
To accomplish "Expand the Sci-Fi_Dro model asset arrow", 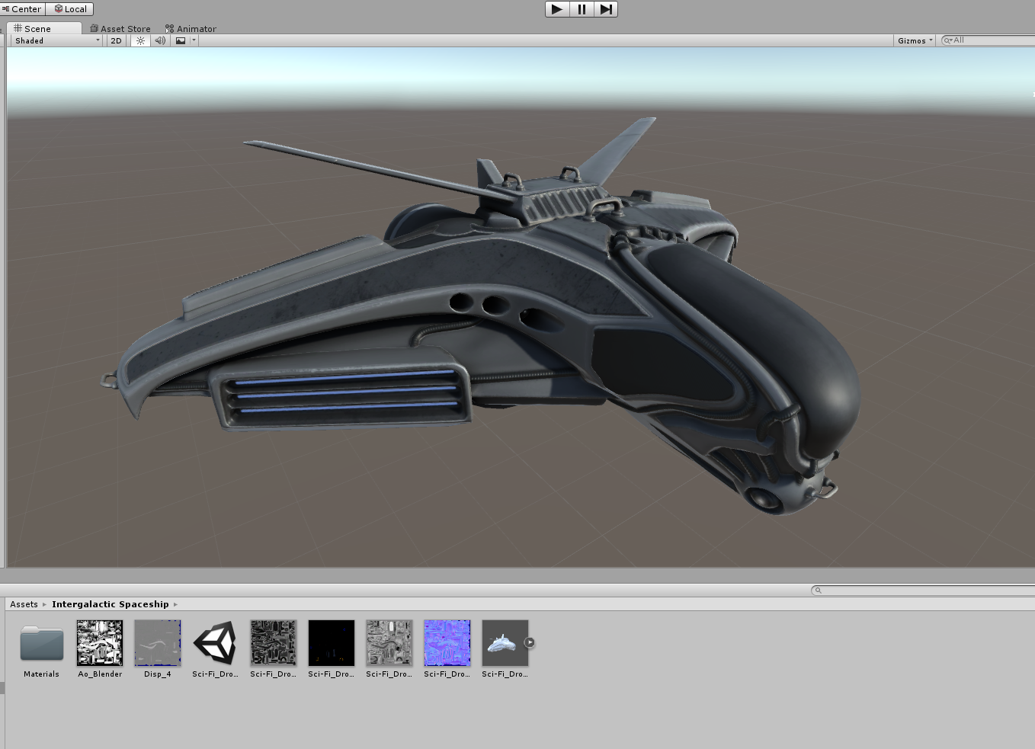I will (x=530, y=642).
